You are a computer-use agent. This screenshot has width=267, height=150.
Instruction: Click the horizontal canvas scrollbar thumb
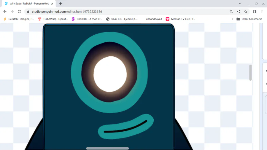pyautogui.click(x=107, y=148)
